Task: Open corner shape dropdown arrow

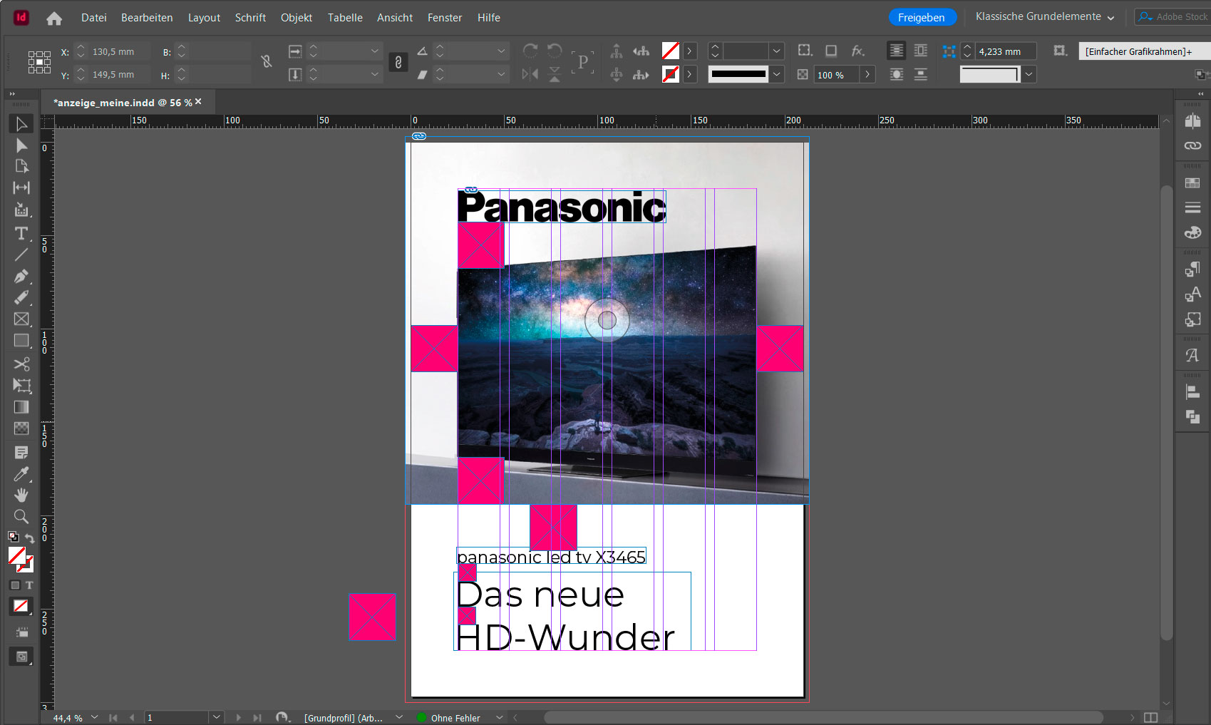Action: click(1029, 74)
